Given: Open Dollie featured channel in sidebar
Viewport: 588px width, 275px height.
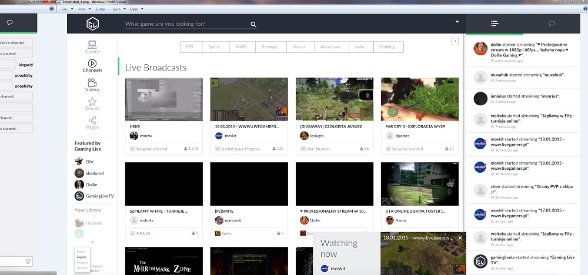Looking at the screenshot, I should pyautogui.click(x=86, y=185).
